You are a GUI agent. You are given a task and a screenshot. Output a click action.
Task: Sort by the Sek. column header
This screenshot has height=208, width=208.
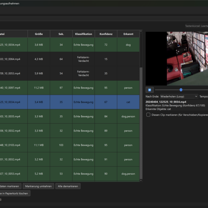[61, 34]
